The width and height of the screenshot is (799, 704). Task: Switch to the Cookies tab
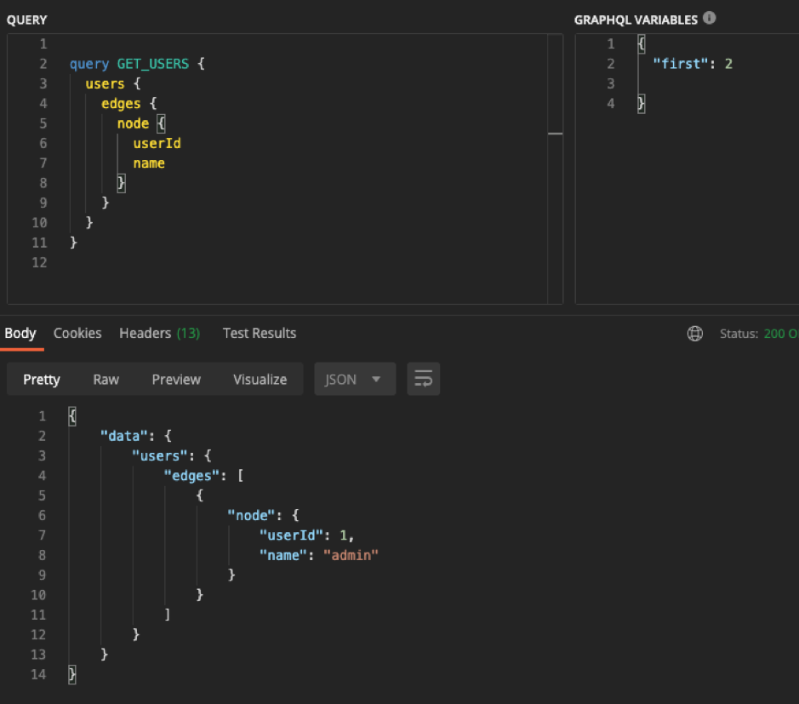click(77, 334)
